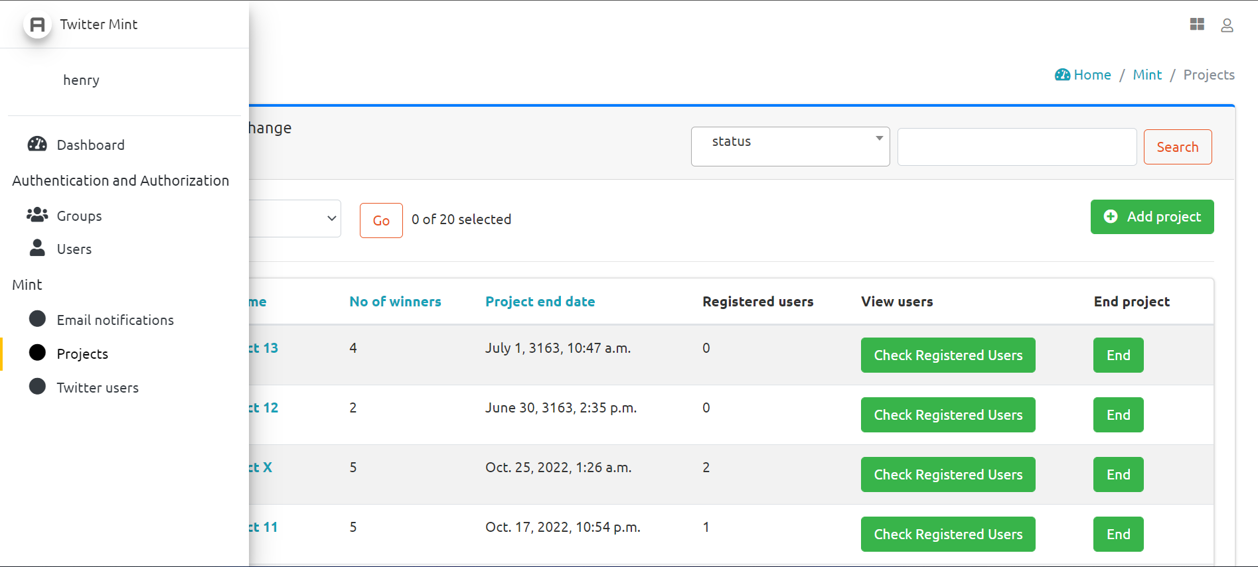This screenshot has width=1258, height=567.
Task: Open the user profile icon
Action: [1227, 25]
